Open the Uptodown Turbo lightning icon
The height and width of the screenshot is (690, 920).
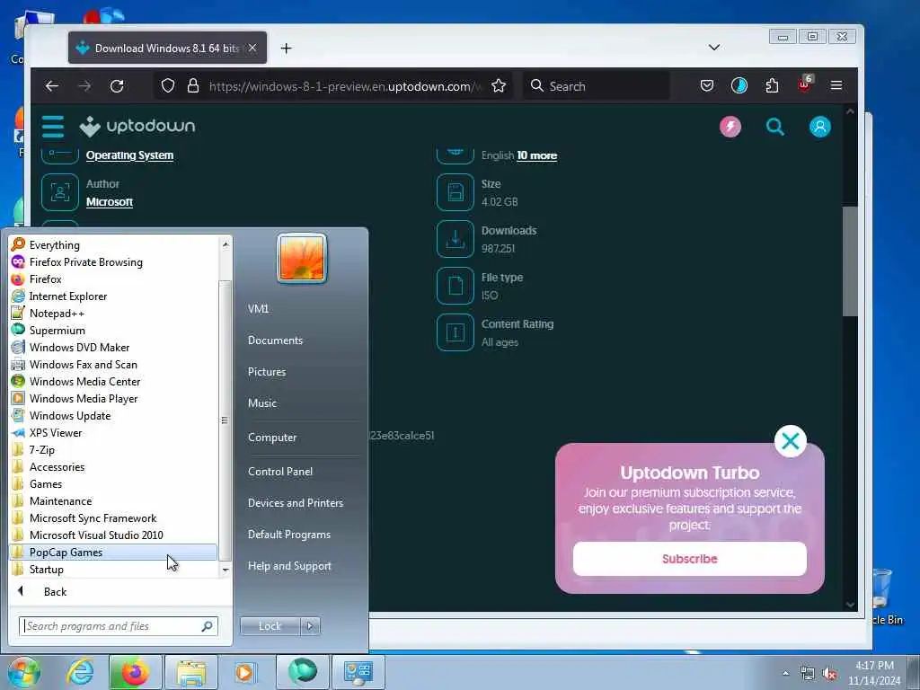[730, 127]
